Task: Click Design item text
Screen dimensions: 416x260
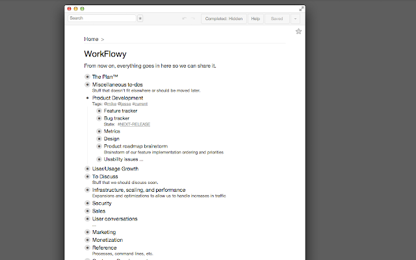Action: (111, 138)
